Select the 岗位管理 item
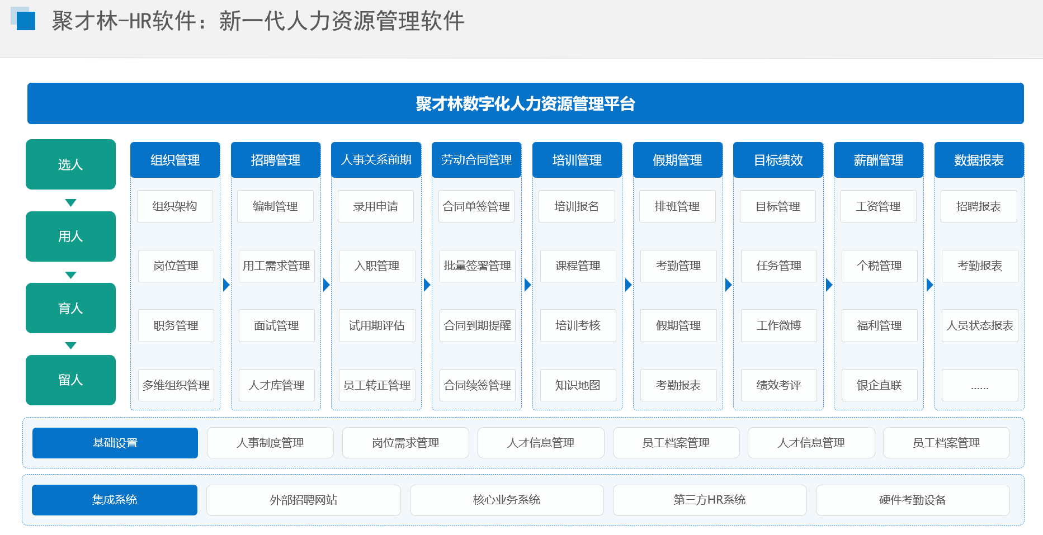 point(176,266)
